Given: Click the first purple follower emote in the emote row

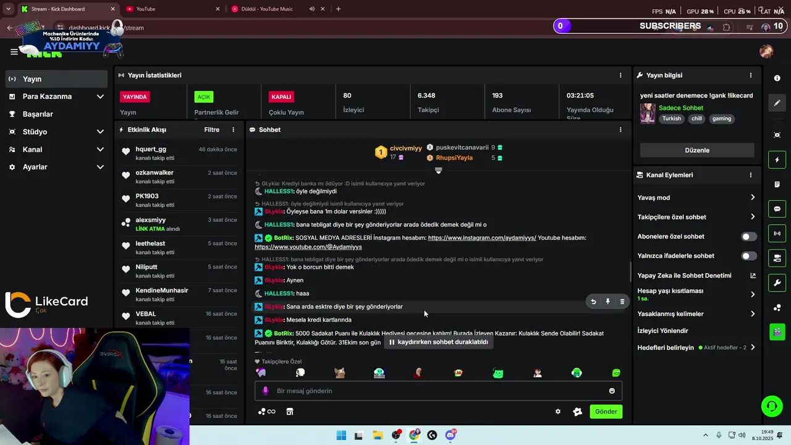Looking at the screenshot, I should tap(261, 373).
